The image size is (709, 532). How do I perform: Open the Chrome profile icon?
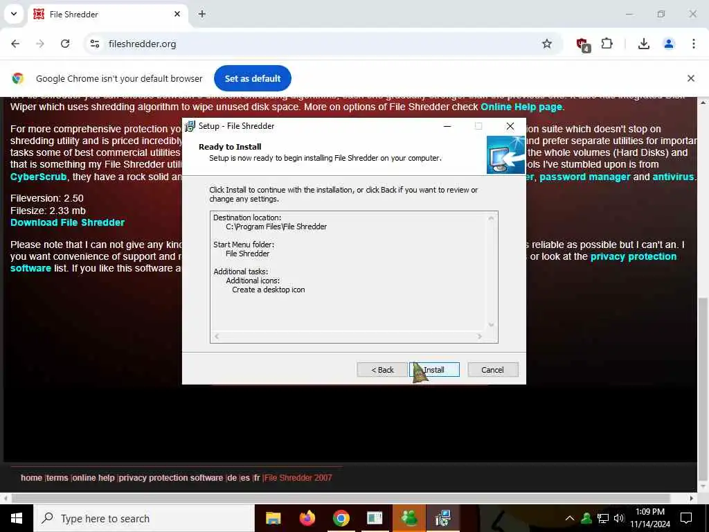tap(668, 44)
